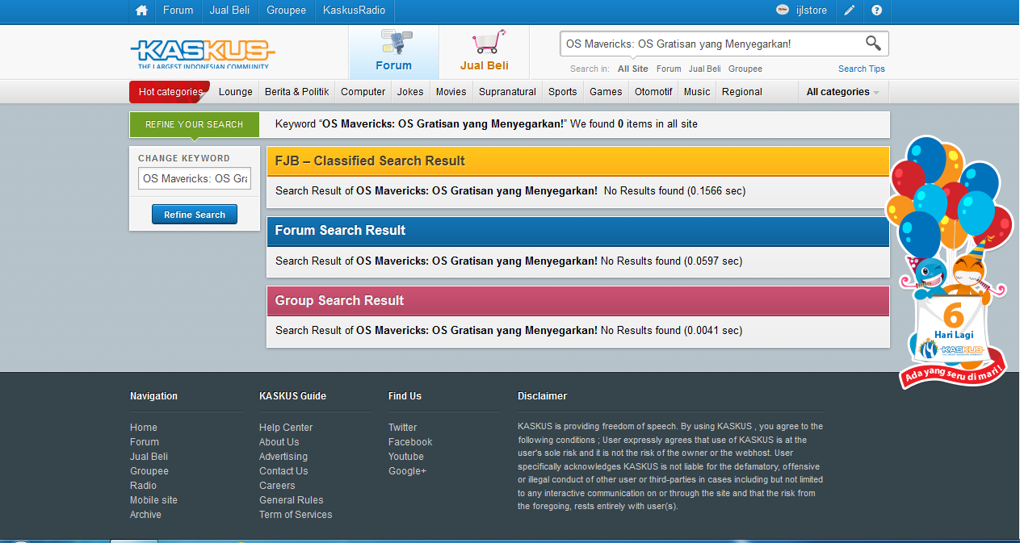Click the birthday balloons mascot banner
This screenshot has width=1020, height=543.
tap(951, 261)
